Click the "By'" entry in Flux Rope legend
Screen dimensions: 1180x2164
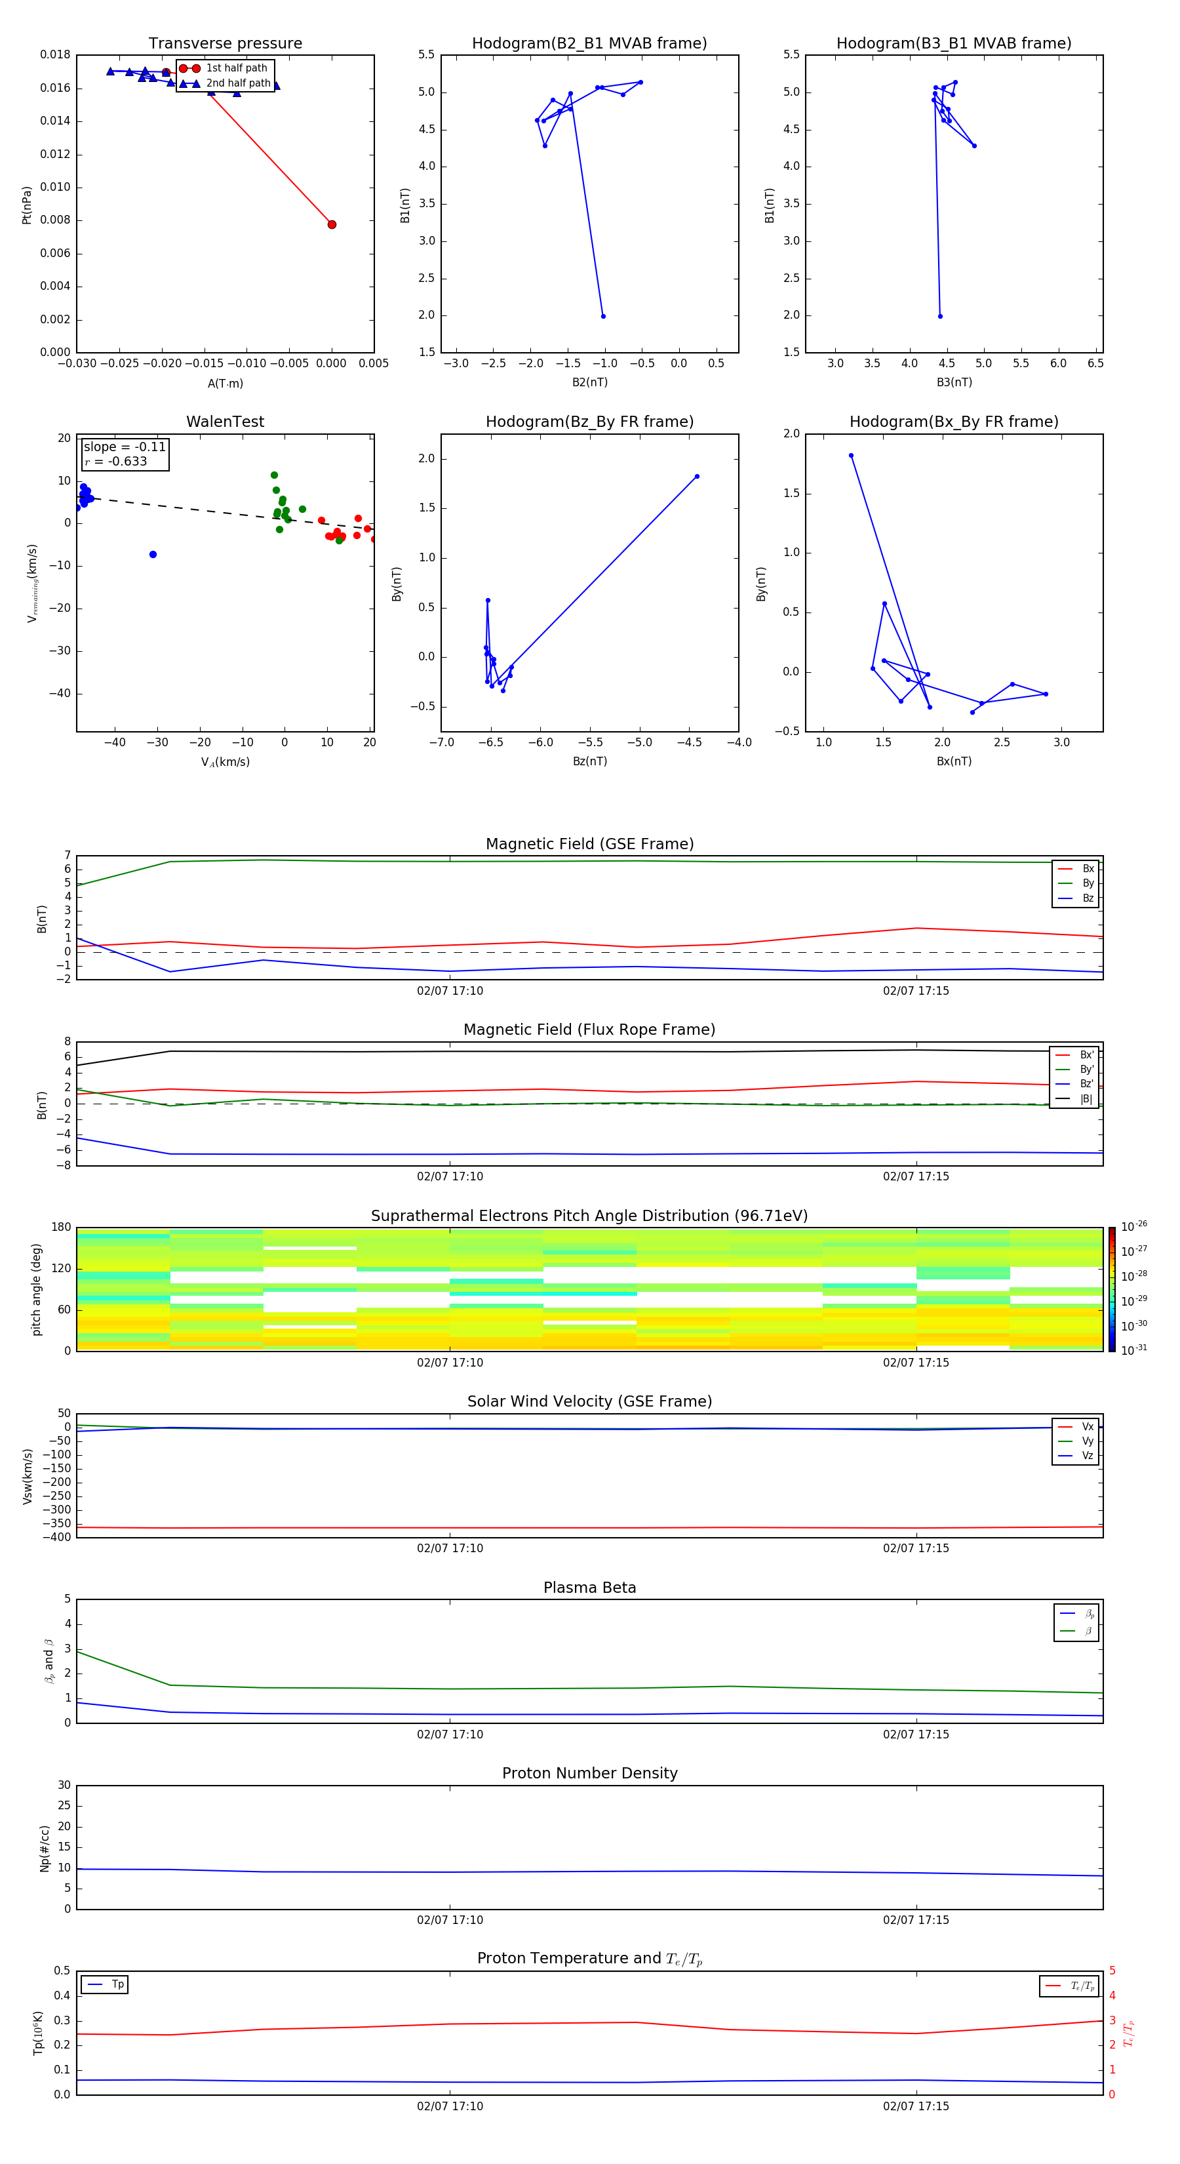point(1074,1070)
